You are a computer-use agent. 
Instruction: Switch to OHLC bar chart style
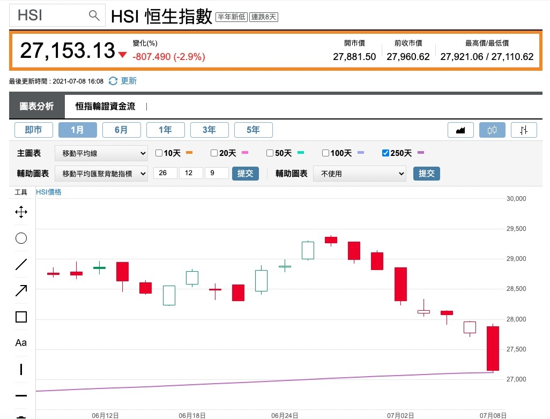pos(523,130)
